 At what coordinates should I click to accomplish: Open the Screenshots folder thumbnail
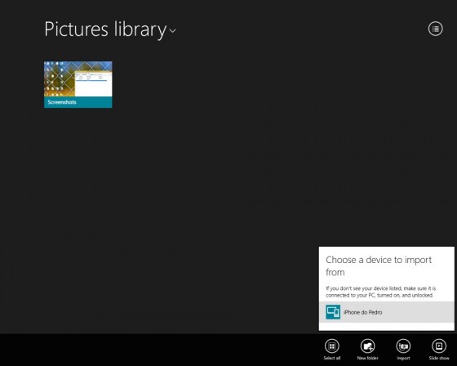coord(78,84)
